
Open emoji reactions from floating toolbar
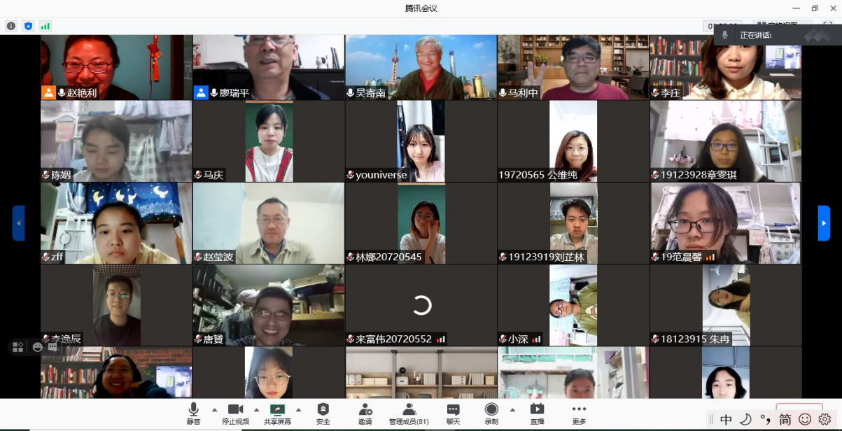(x=37, y=347)
